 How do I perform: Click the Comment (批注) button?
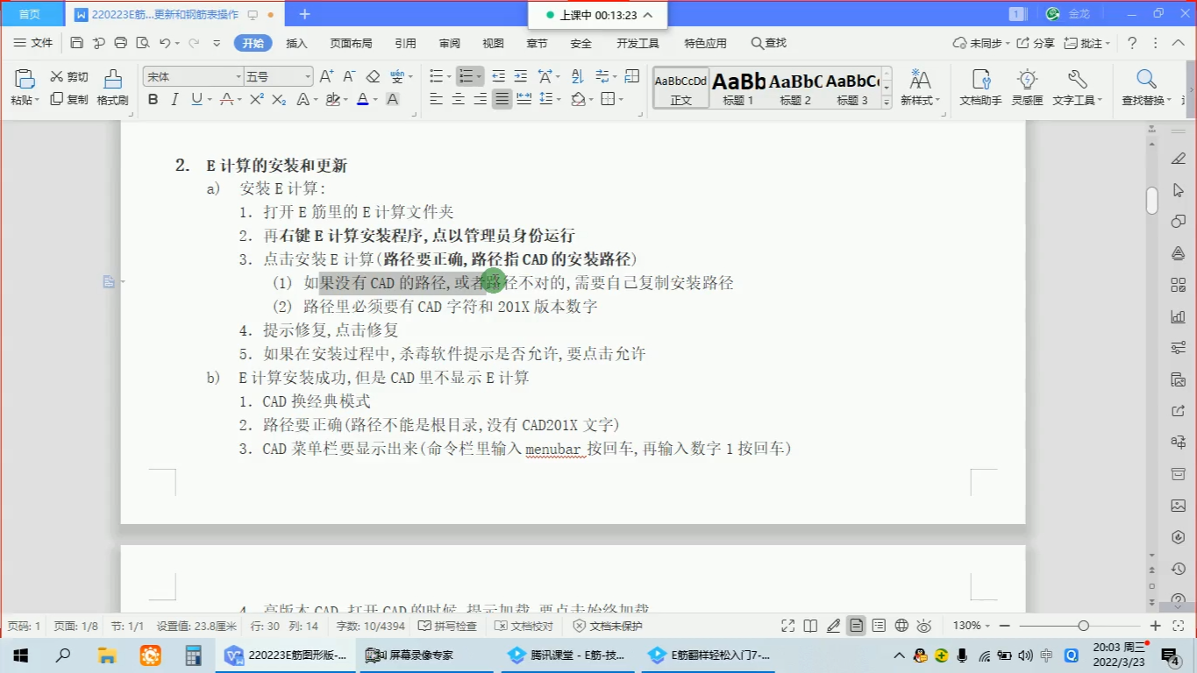click(x=1087, y=43)
